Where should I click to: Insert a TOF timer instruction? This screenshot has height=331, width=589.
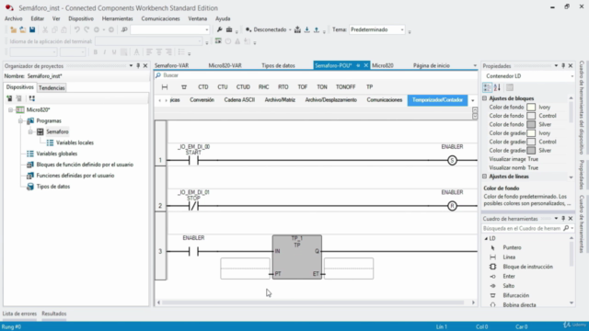click(x=303, y=87)
